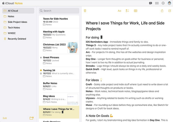
Task: Open the WWDC folder
Action: (x=18, y=33)
